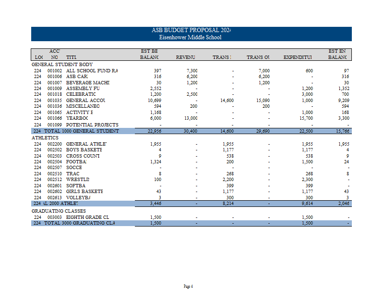Click the ASB BUDGET PROPOSAL title
Viewport: 384px width, 296px height.
tap(191, 30)
